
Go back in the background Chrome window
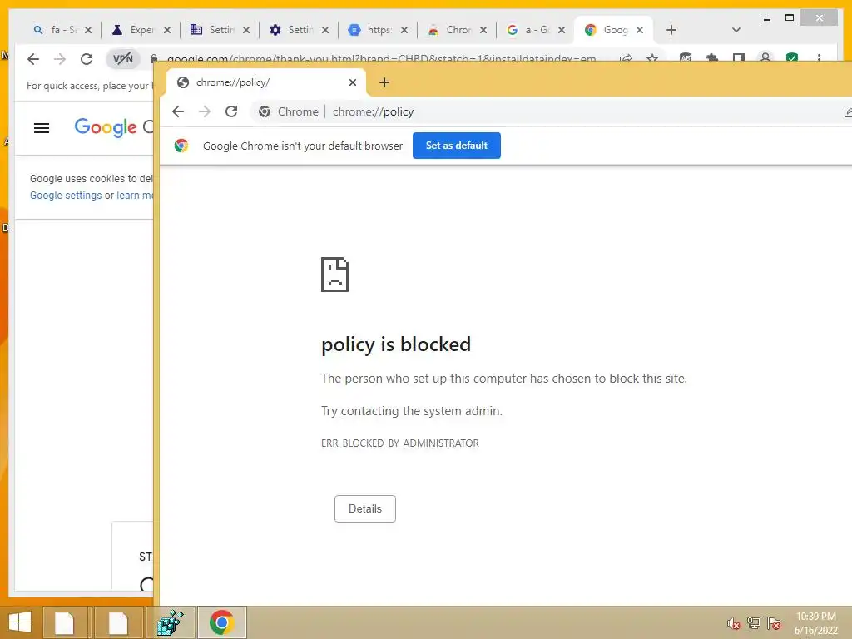[x=33, y=59]
